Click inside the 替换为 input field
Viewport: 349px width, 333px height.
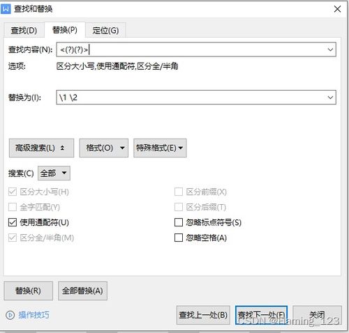[x=191, y=98]
